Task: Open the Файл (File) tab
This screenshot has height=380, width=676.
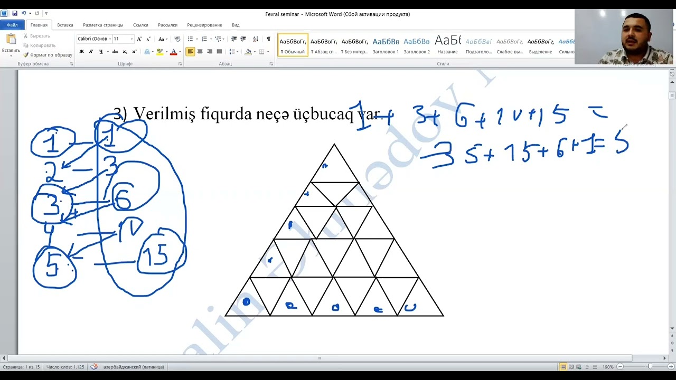Action: tap(12, 25)
